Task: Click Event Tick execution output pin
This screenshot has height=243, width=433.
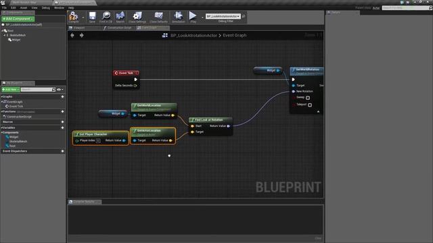Action: (x=135, y=80)
